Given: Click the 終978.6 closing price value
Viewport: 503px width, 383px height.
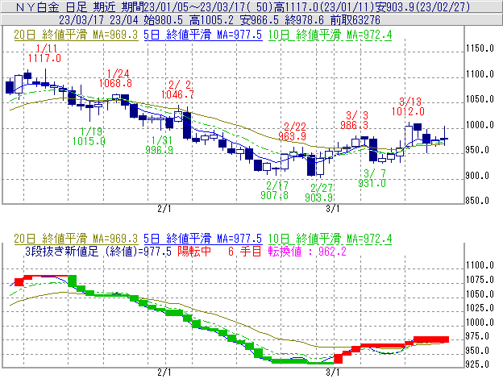Looking at the screenshot, I should tap(305, 20).
